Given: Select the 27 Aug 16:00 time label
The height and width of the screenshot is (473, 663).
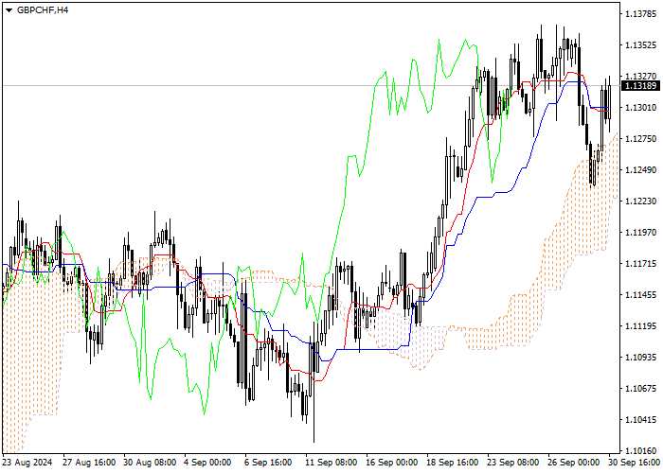Looking at the screenshot, I should tap(89, 463).
